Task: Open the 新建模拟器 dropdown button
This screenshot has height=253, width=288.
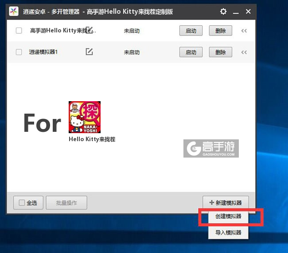Action: coord(226,202)
